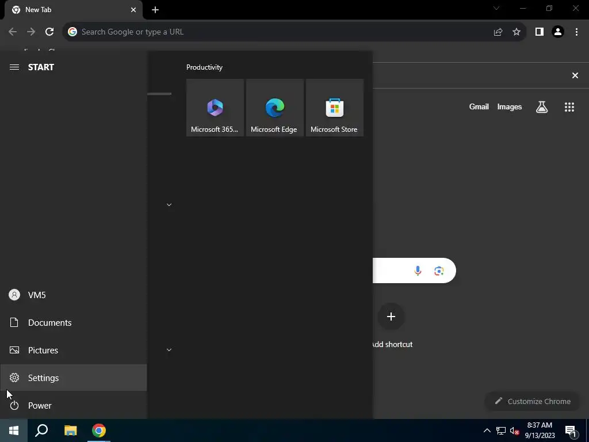Launch Microsoft Edge from Productivity tiles
The width and height of the screenshot is (589, 442).
click(274, 108)
